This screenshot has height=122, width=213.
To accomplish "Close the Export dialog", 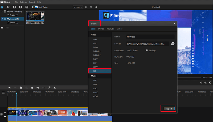I will 174,24.
